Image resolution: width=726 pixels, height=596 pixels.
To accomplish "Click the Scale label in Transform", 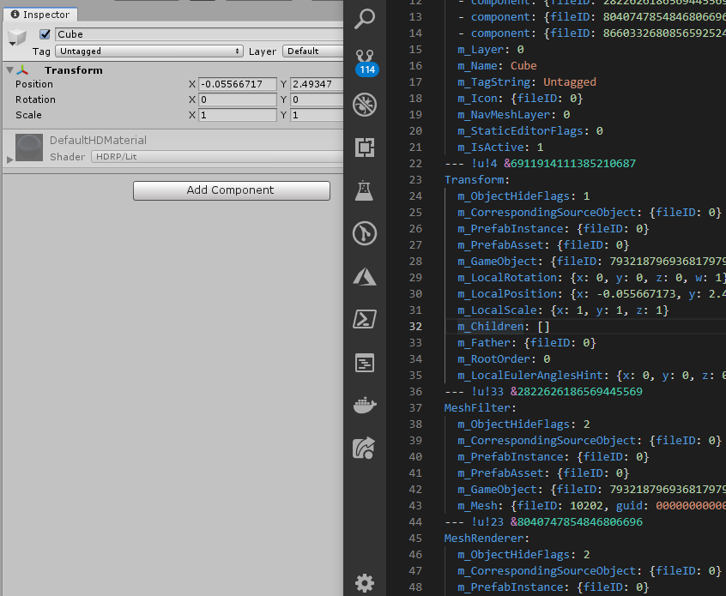I will (28, 115).
